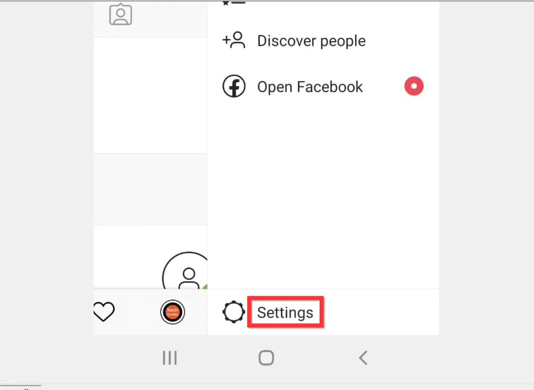Click the partially visible starred list icon
The width and height of the screenshot is (534, 390).
234,3
